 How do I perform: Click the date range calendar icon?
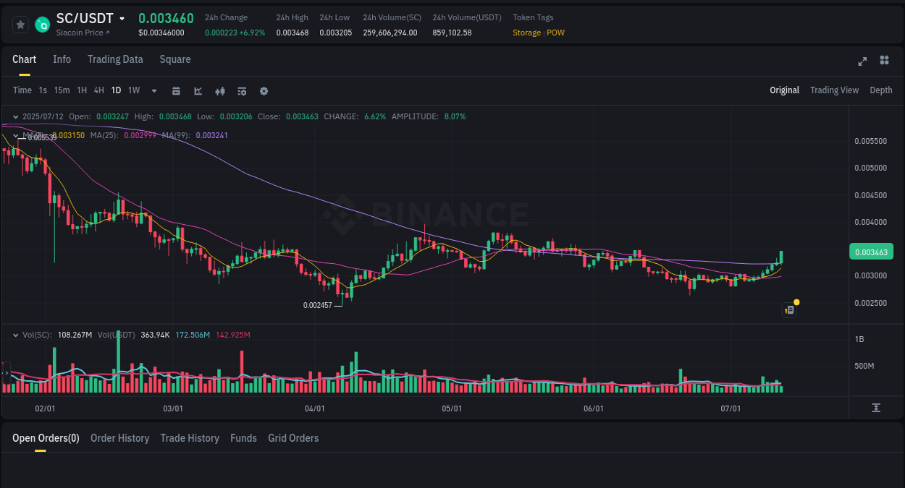tap(176, 90)
